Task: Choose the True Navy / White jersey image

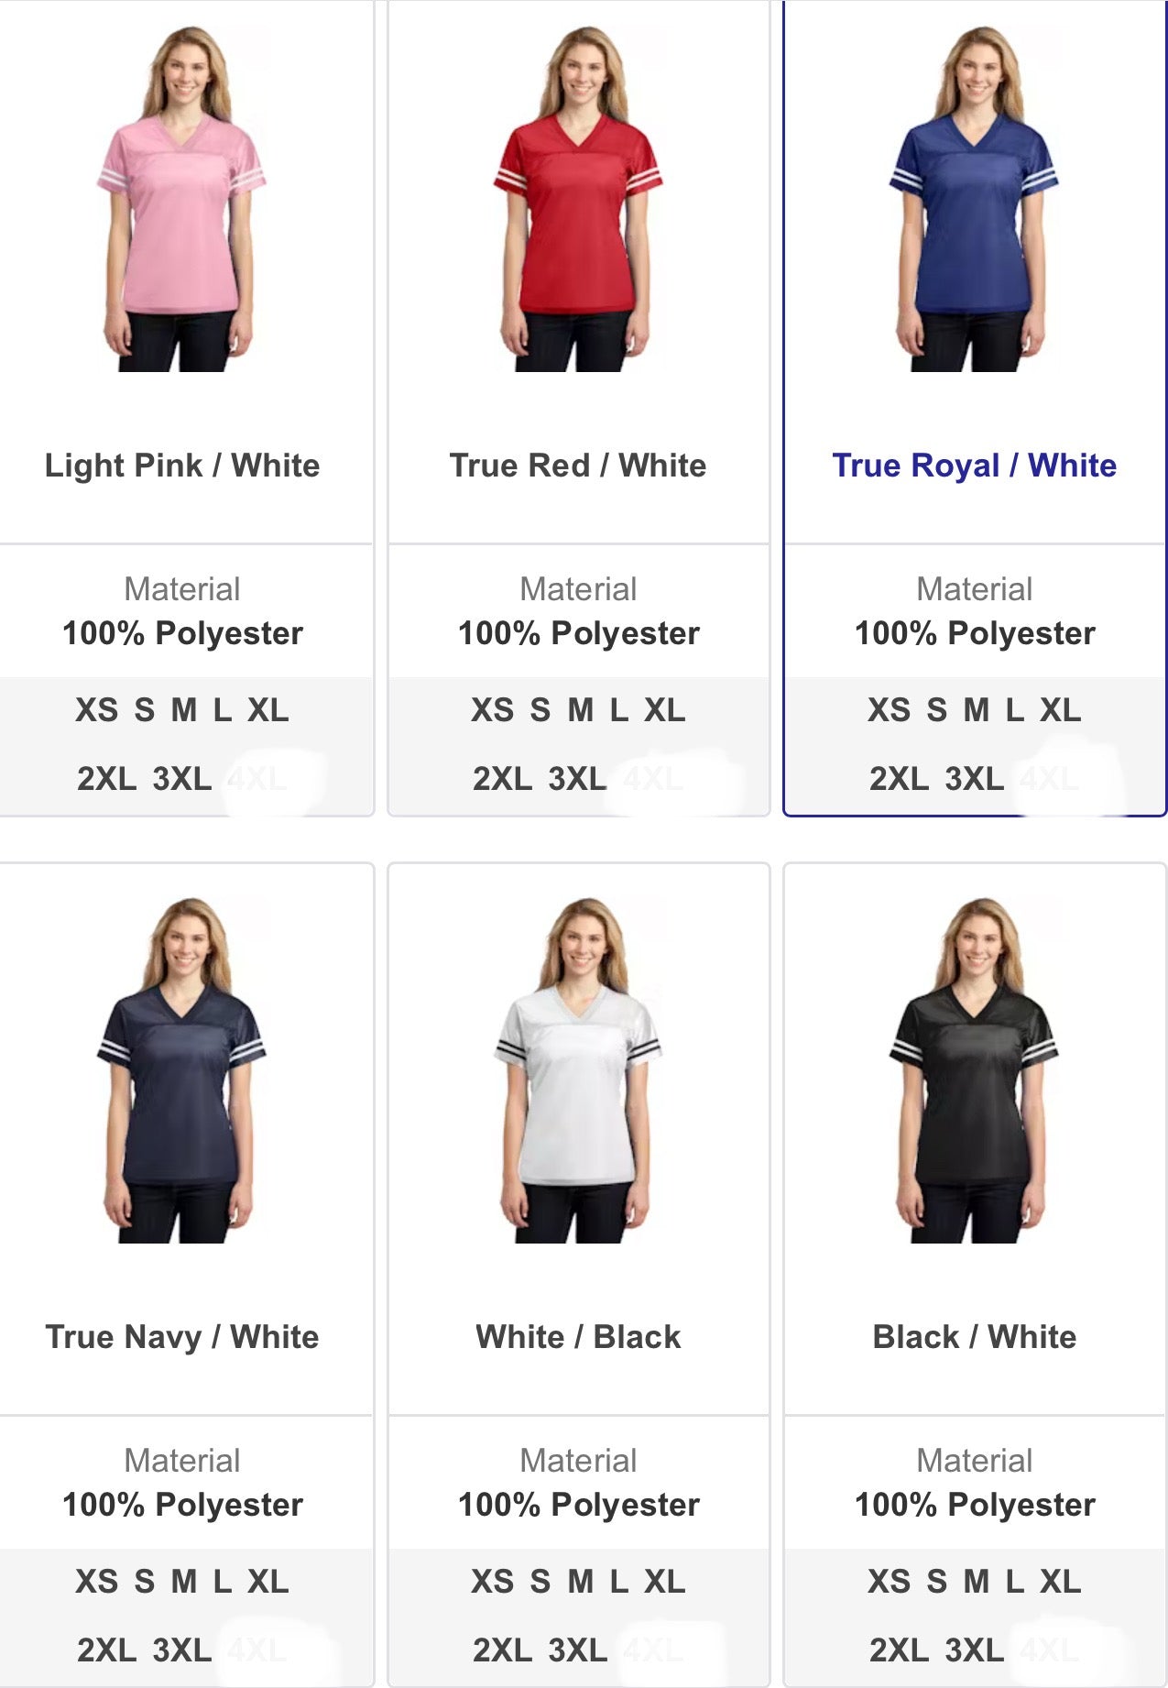Action: coord(181,1070)
